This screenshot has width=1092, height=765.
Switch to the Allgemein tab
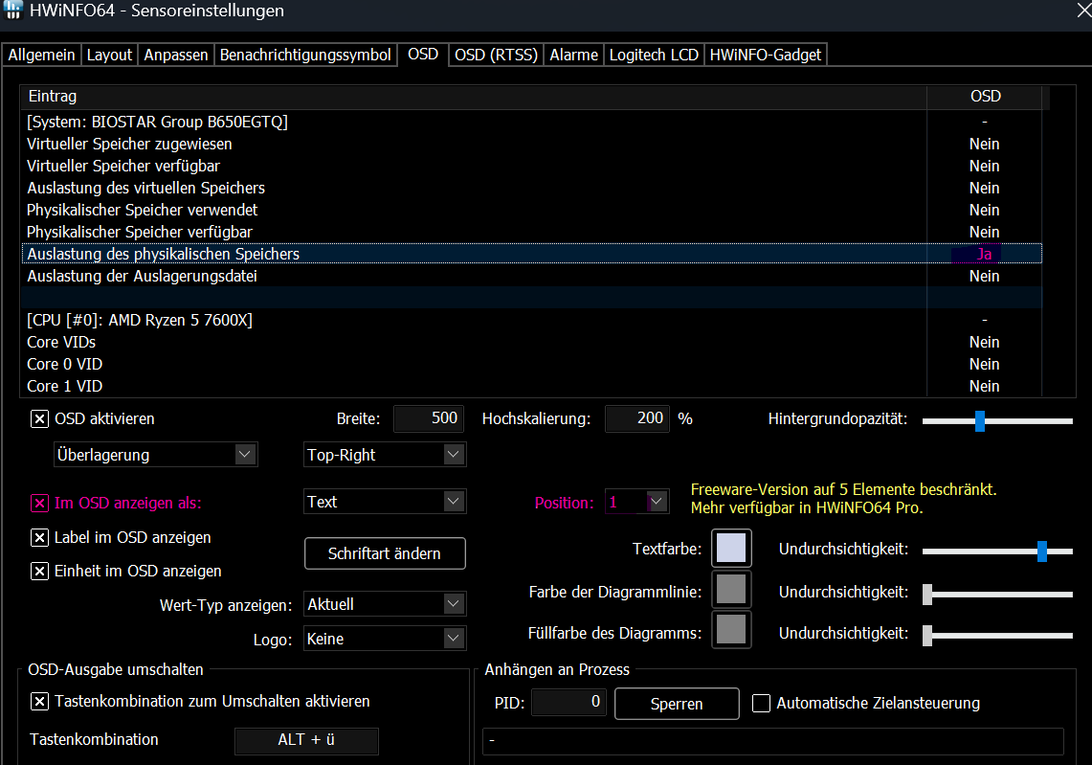41,55
